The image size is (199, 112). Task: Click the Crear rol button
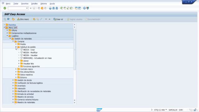click(58, 19)
